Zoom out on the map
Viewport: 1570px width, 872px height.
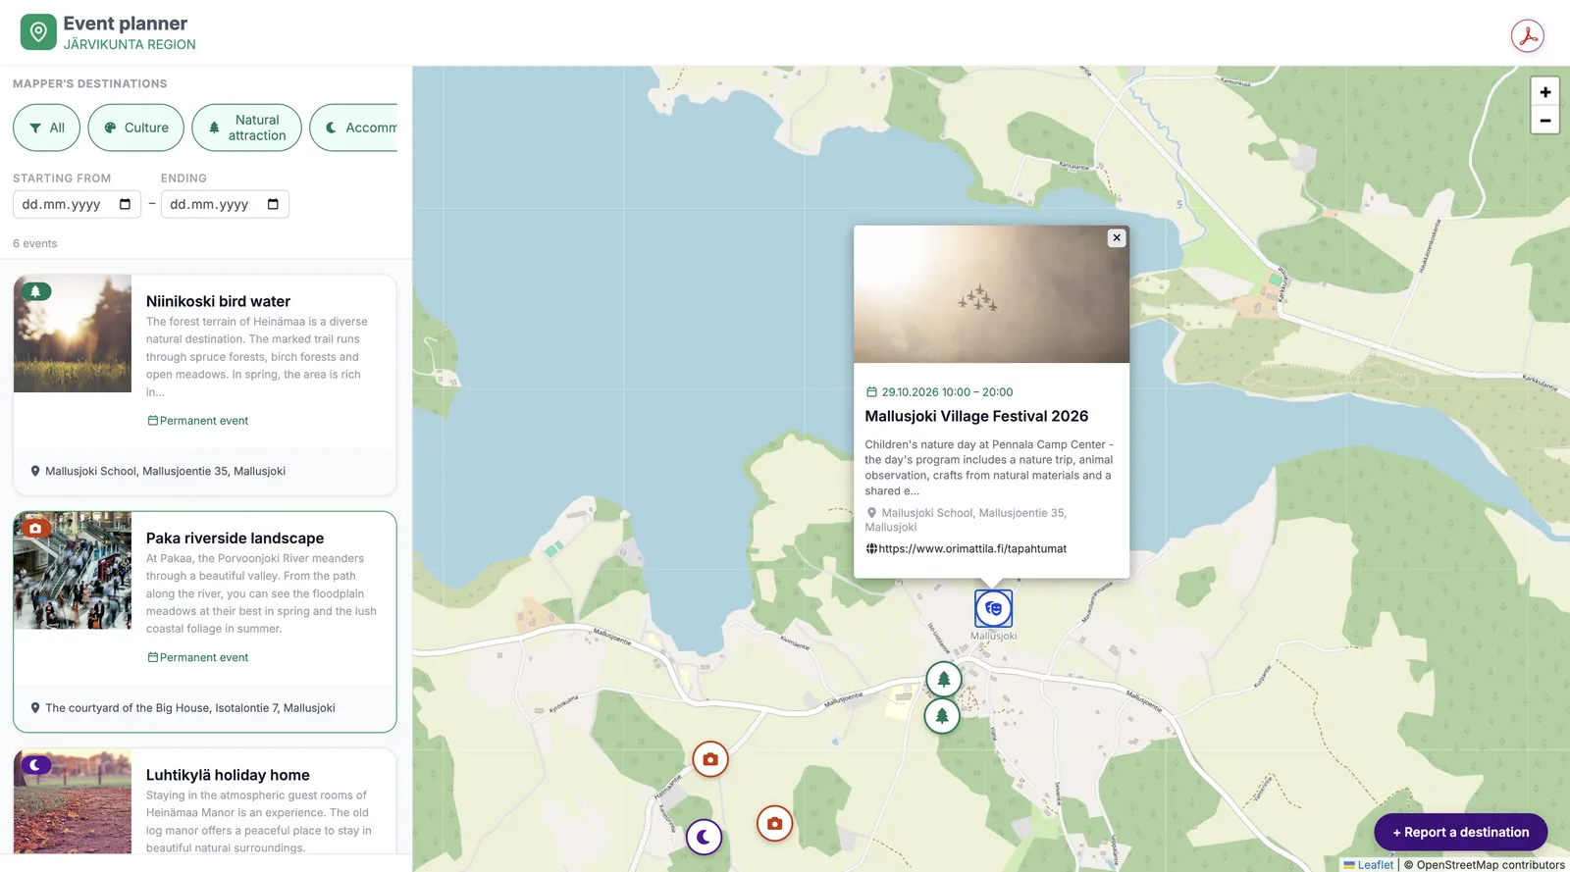coord(1544,120)
